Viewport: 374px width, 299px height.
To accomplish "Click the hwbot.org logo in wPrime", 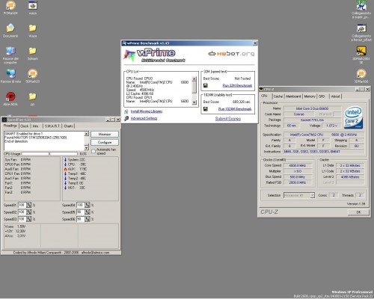I will [x=231, y=54].
